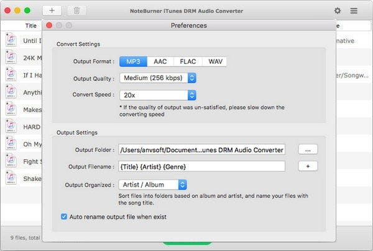This screenshot has height=251, width=373.
Task: Open the Convert Speed dropdown
Action: coord(158,95)
